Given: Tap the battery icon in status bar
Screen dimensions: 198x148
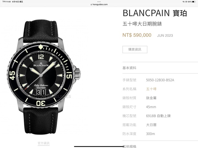Looking at the screenshot, I should pyautogui.click(x=194, y=2).
